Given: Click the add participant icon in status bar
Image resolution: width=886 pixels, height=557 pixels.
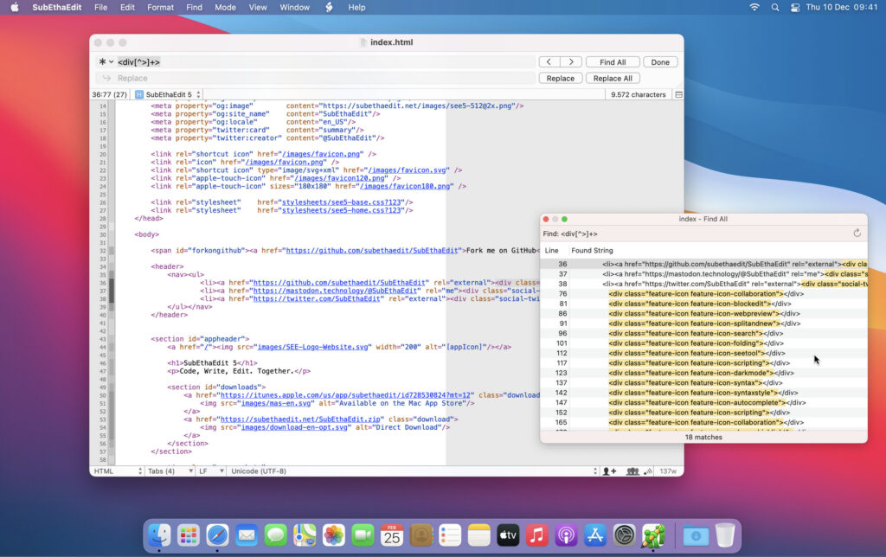Looking at the screenshot, I should [609, 471].
